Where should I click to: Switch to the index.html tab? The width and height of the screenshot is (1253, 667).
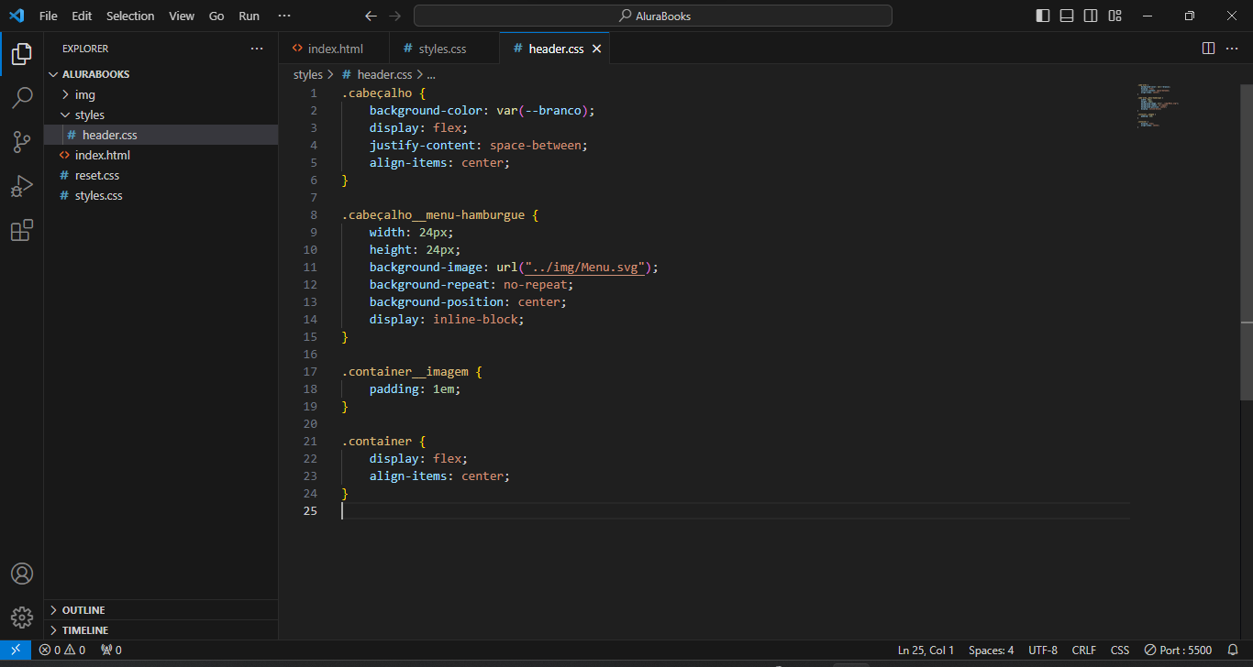coord(334,49)
